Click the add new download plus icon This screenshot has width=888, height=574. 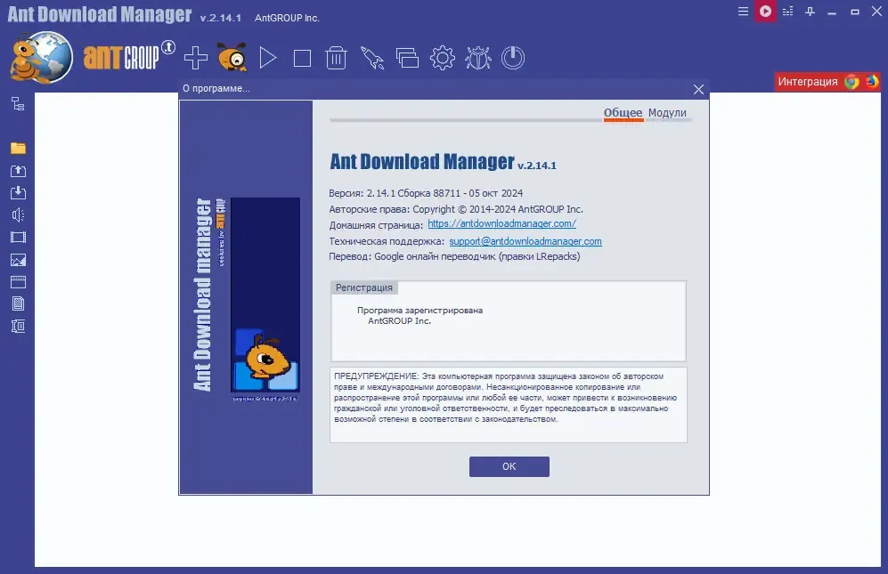[196, 58]
